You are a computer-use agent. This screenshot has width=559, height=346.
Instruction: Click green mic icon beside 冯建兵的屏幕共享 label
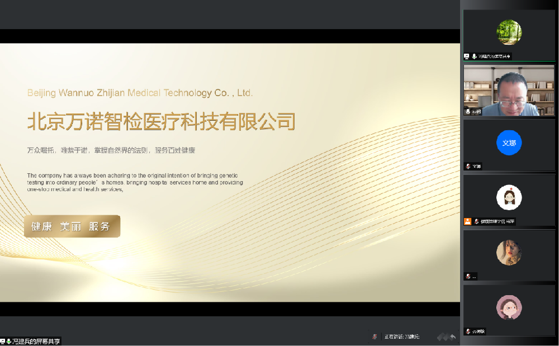8,342
